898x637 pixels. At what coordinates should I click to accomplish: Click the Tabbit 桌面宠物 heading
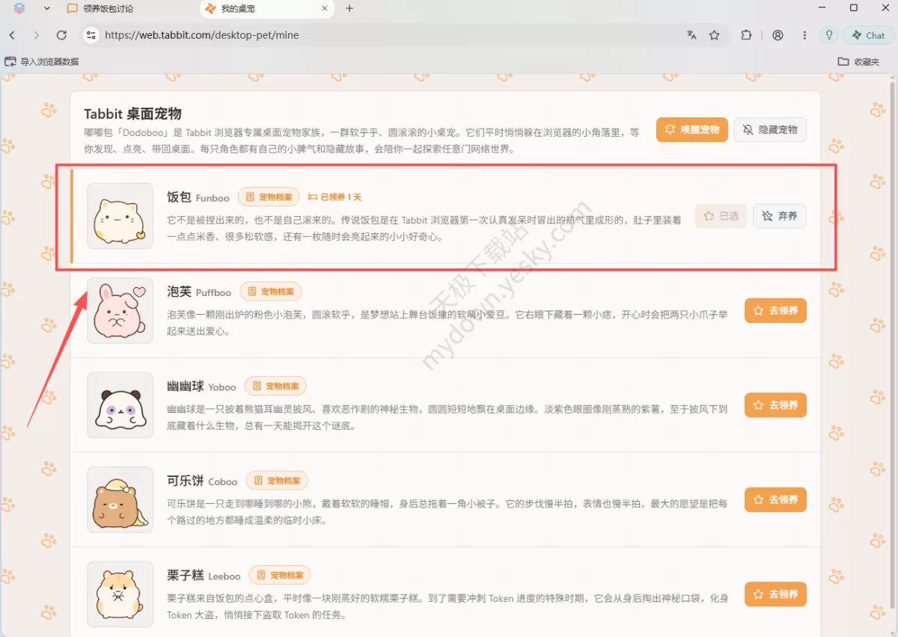coord(132,114)
